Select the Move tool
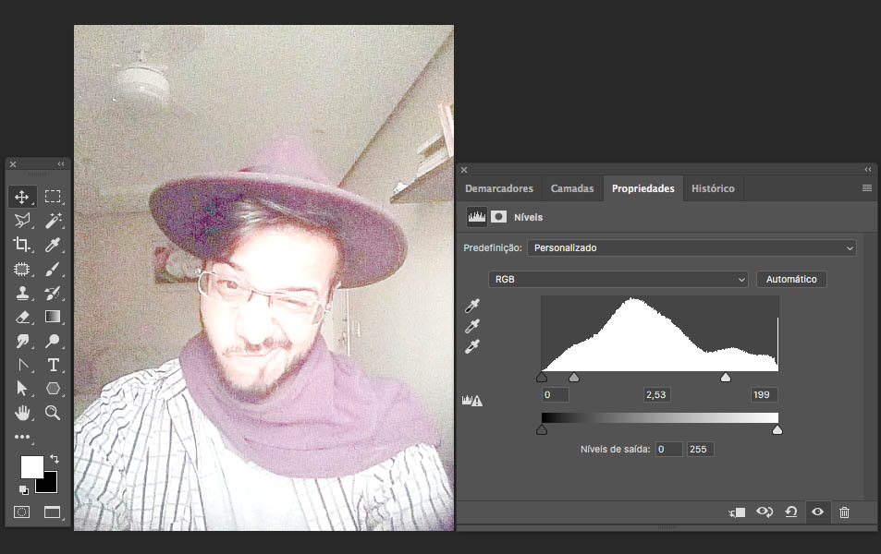 coord(22,197)
